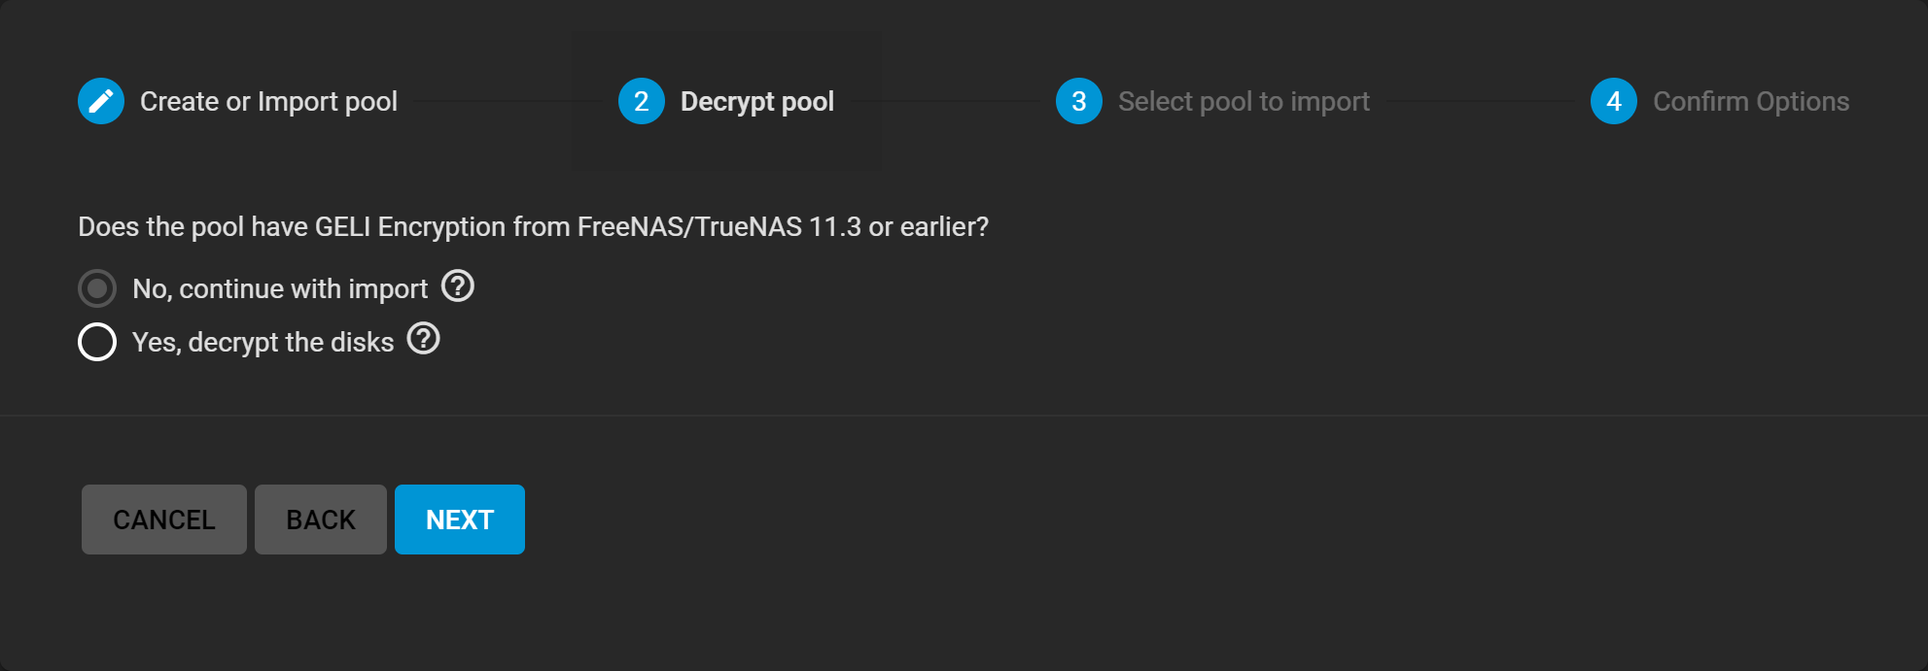Go to the Create or Import pool step

pyautogui.click(x=268, y=101)
